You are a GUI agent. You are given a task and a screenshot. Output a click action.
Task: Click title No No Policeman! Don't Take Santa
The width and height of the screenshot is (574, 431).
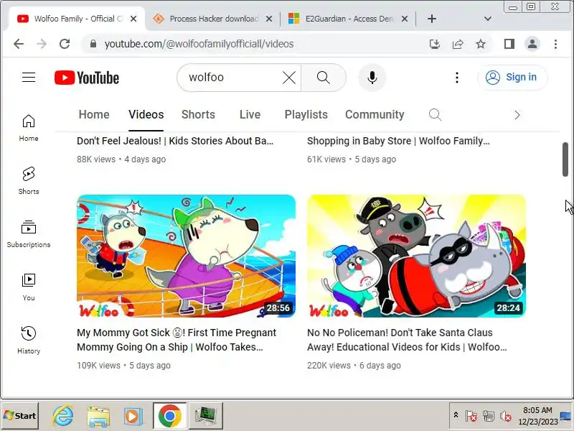click(407, 340)
